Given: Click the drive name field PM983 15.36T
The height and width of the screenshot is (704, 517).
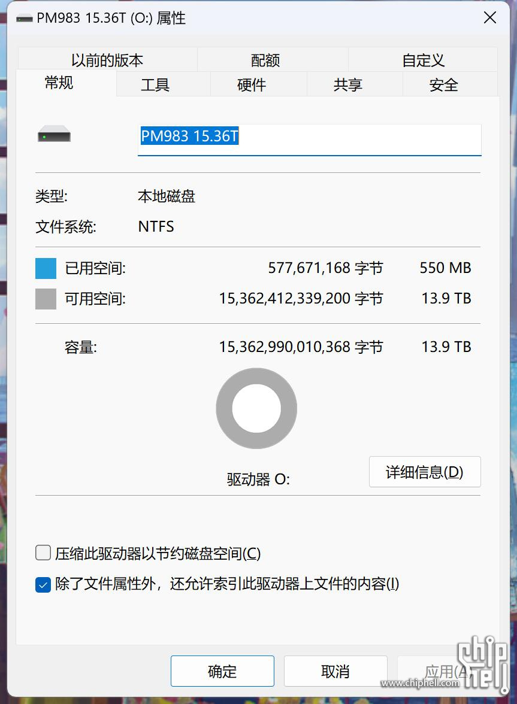Looking at the screenshot, I should coord(310,139).
